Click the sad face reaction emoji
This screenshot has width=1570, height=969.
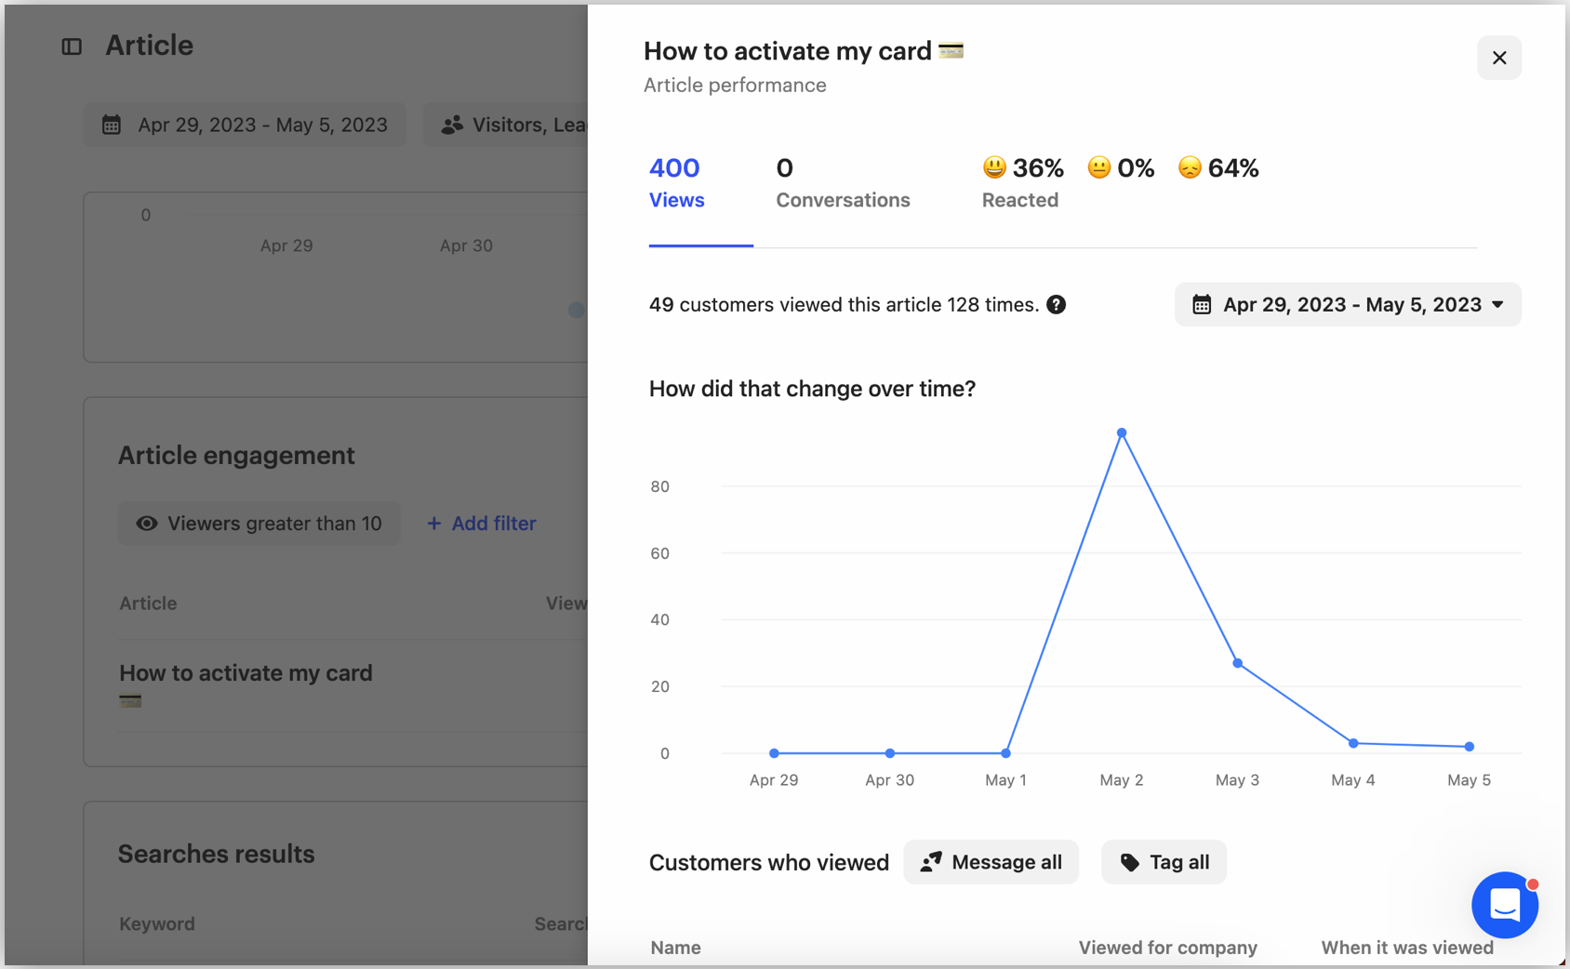pyautogui.click(x=1190, y=167)
